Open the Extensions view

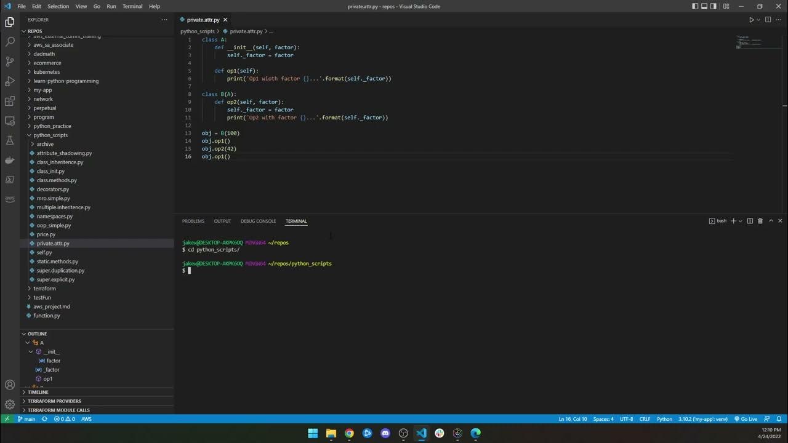tap(10, 101)
